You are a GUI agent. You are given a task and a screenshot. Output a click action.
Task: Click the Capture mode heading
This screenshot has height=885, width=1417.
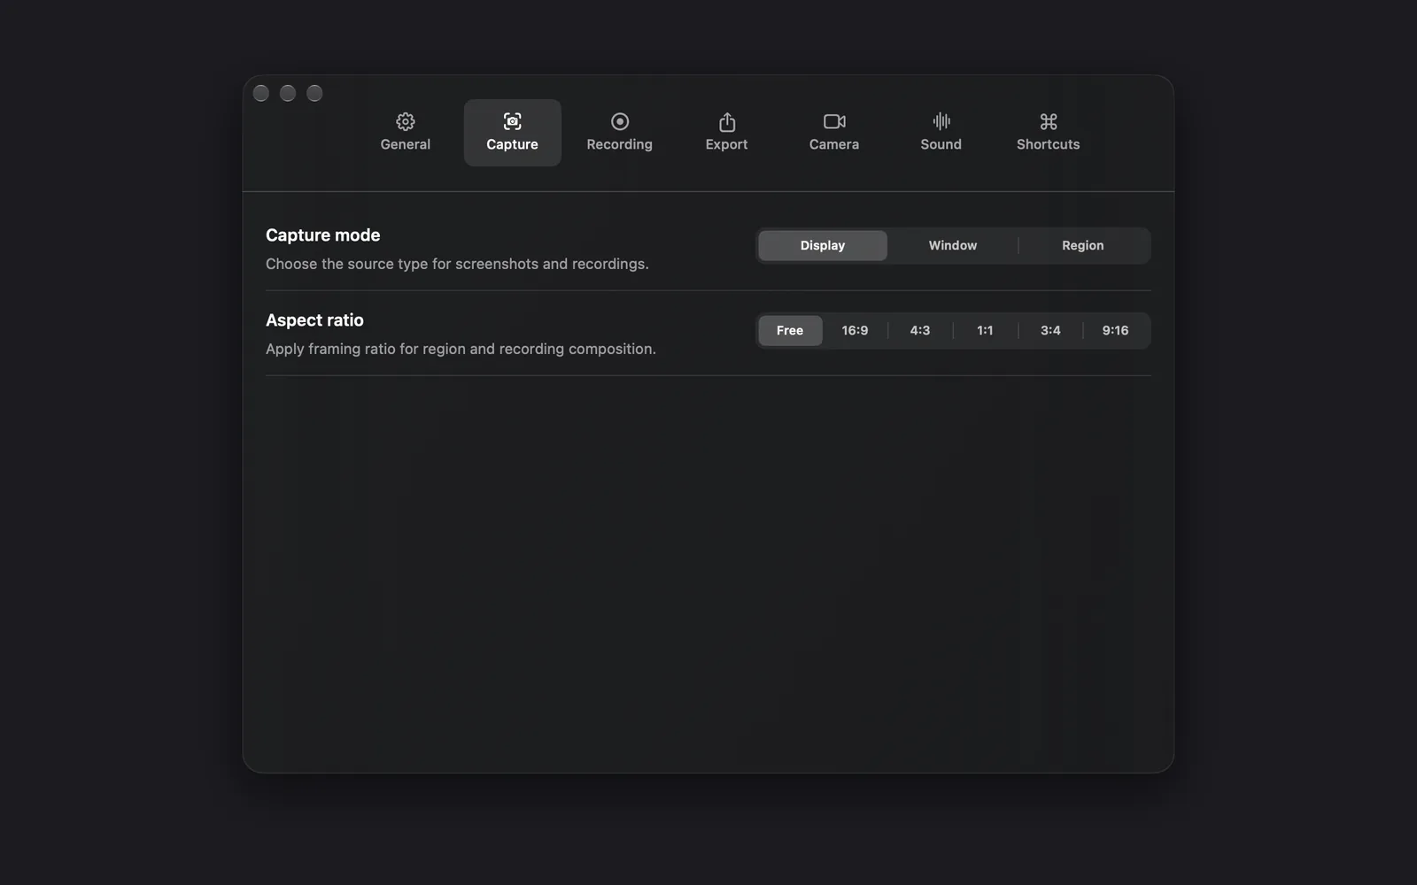click(x=322, y=235)
